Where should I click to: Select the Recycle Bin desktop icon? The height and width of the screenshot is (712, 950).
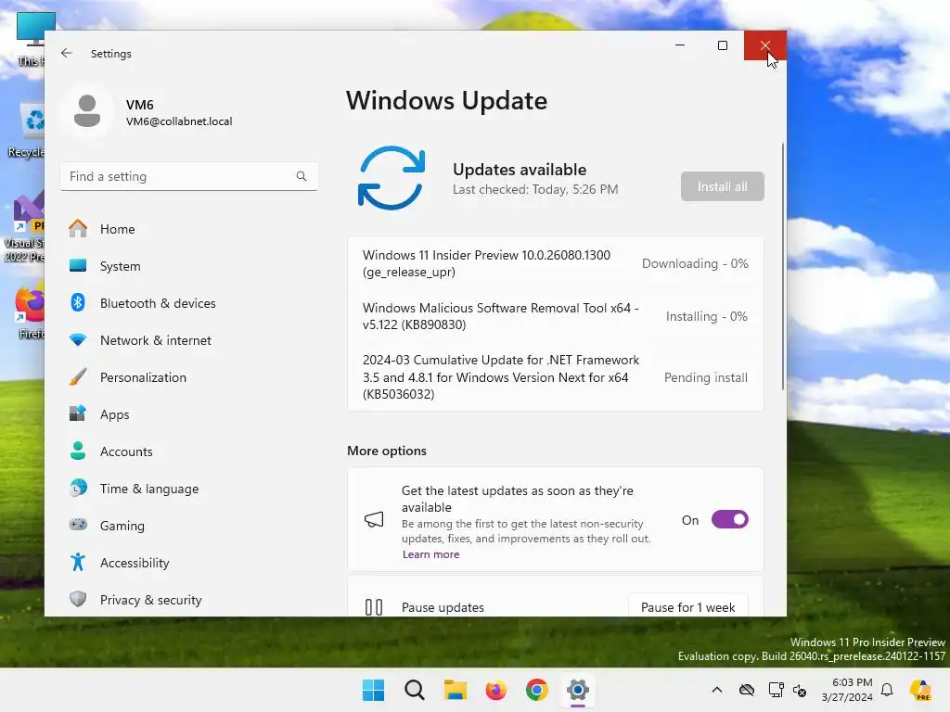point(27,131)
